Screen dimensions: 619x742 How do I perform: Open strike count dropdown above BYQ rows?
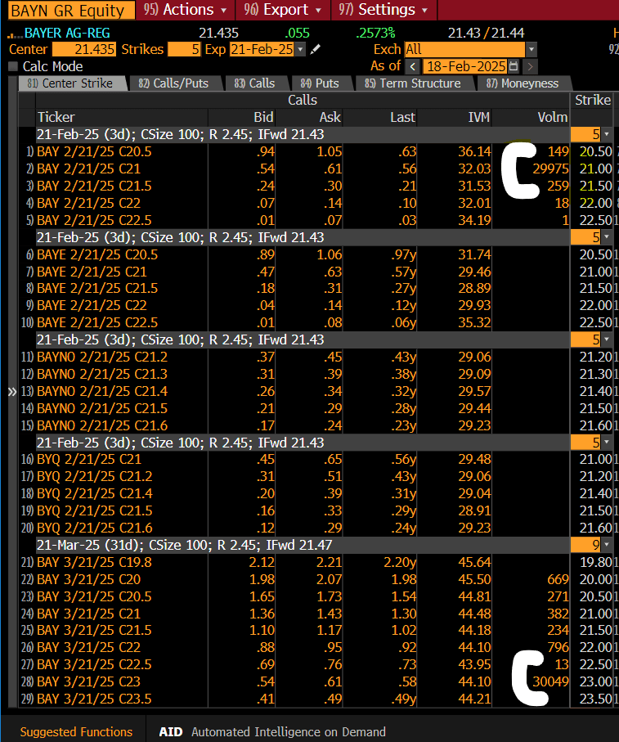[606, 443]
